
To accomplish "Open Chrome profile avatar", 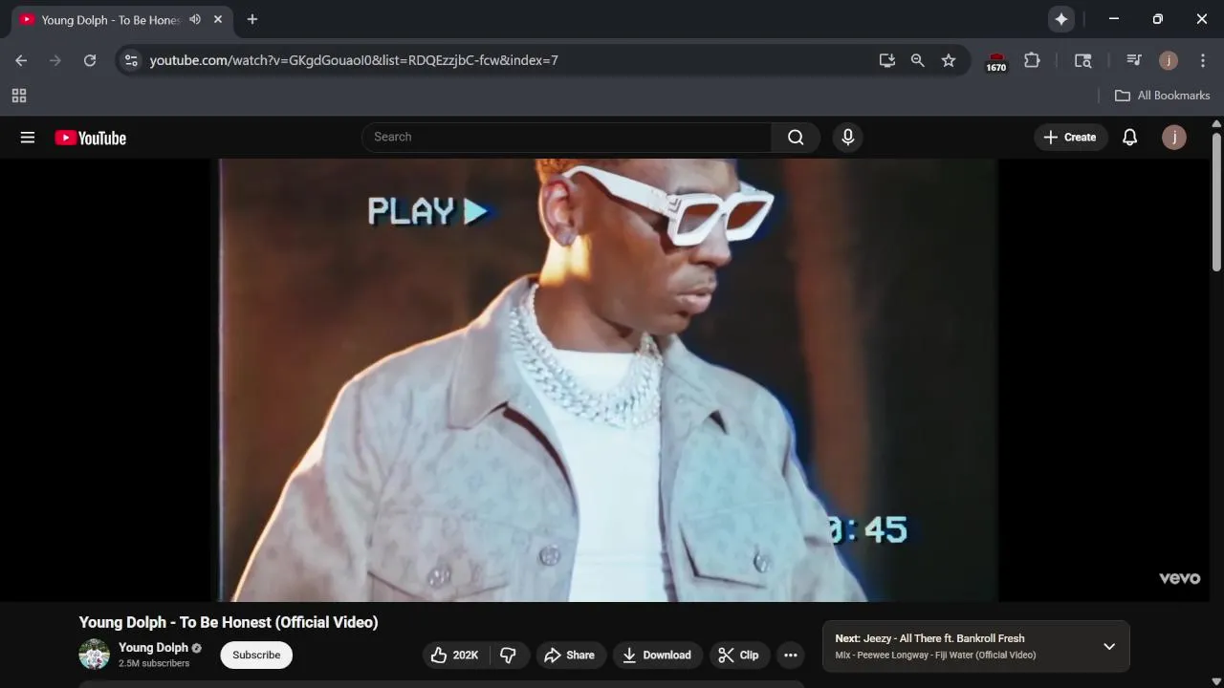I will (x=1169, y=60).
